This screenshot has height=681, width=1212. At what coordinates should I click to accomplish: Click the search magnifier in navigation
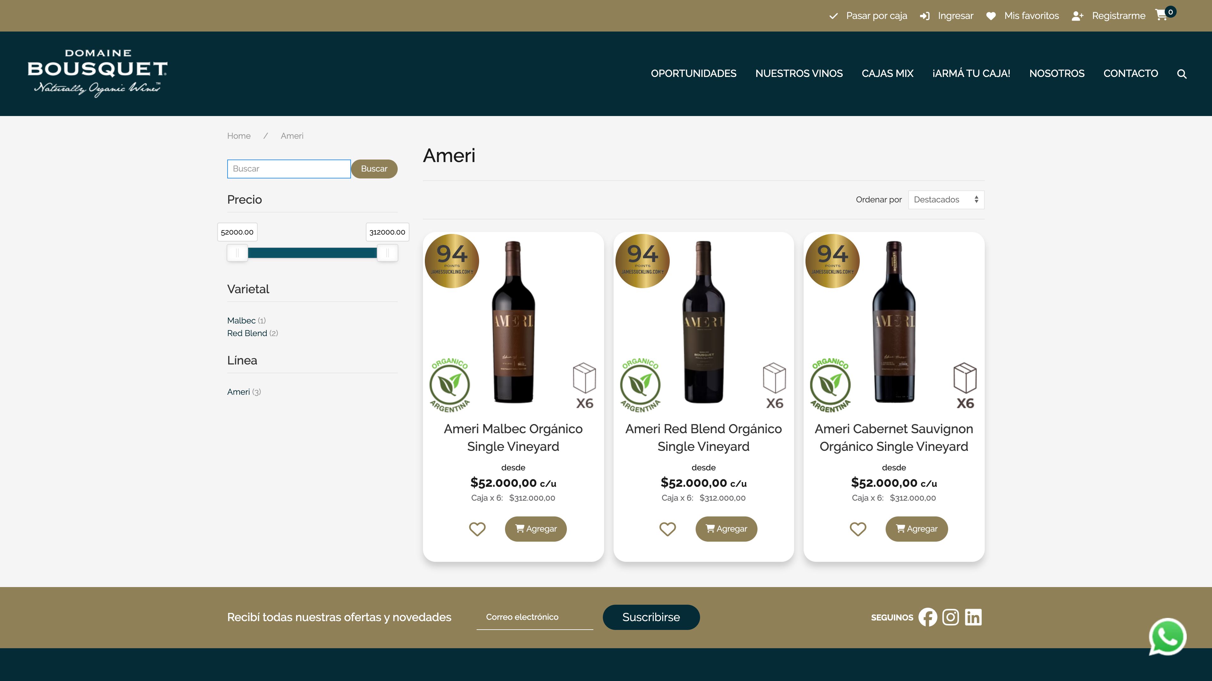pyautogui.click(x=1182, y=74)
